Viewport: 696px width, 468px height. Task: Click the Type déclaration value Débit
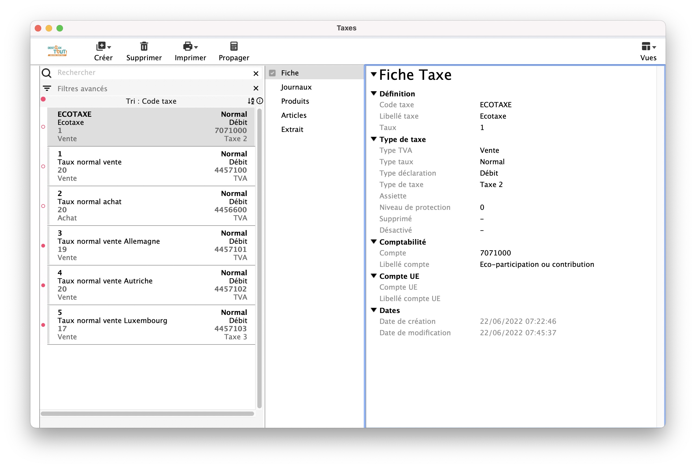point(489,173)
